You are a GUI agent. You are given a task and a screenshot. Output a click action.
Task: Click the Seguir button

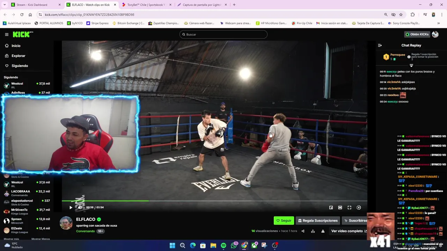click(x=284, y=221)
